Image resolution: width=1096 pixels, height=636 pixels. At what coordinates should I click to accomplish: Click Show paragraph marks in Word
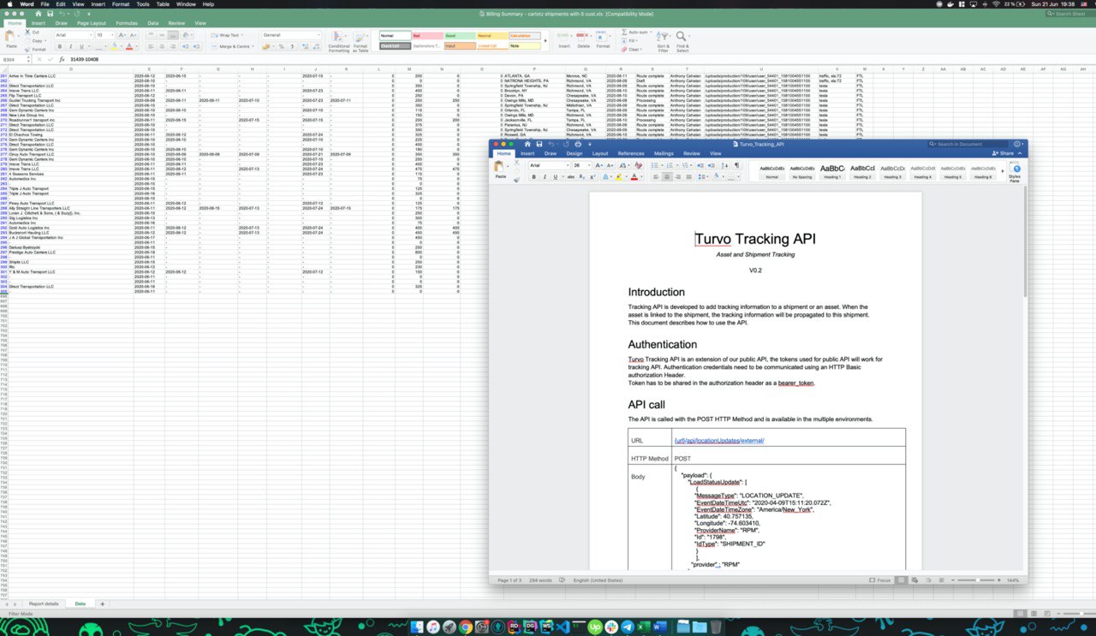[736, 165]
